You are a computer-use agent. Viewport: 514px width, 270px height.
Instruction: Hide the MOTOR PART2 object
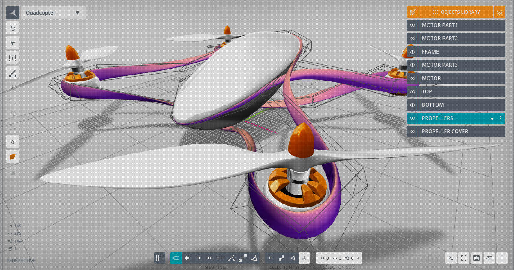pyautogui.click(x=412, y=39)
